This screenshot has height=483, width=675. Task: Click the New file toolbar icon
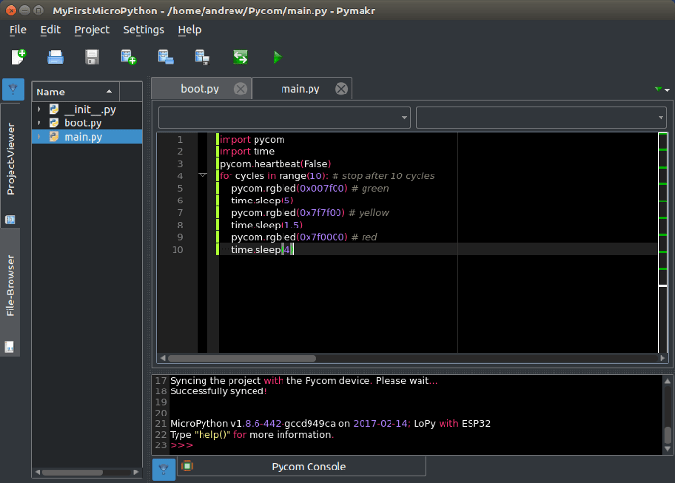pos(18,58)
